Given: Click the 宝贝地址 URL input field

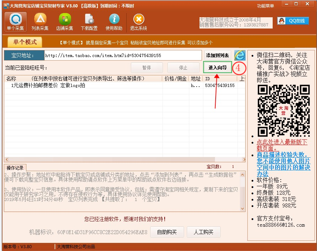Looking at the screenshot, I should pos(123,55).
